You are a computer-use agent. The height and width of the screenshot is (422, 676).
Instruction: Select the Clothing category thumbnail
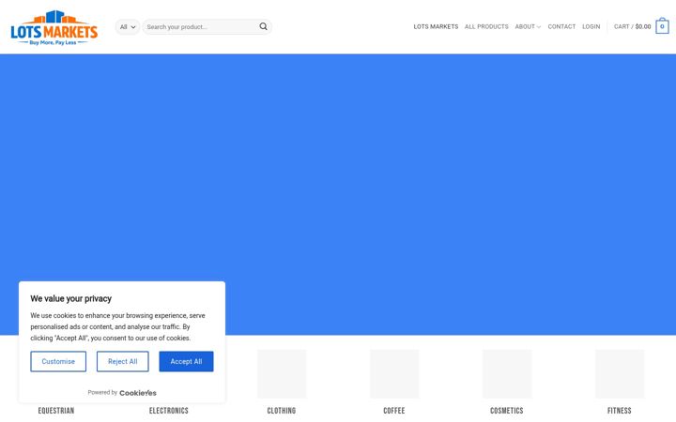(282, 374)
